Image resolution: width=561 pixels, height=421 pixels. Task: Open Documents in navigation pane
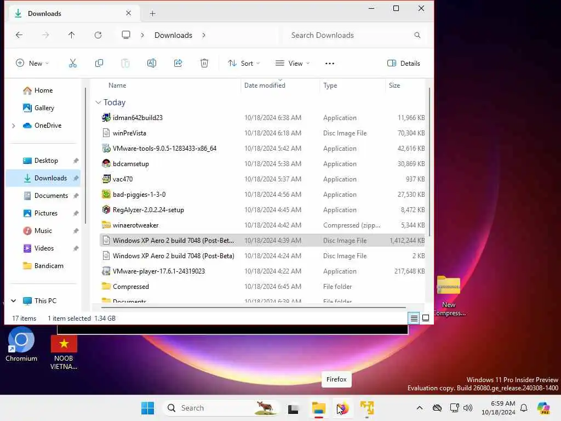(50, 196)
